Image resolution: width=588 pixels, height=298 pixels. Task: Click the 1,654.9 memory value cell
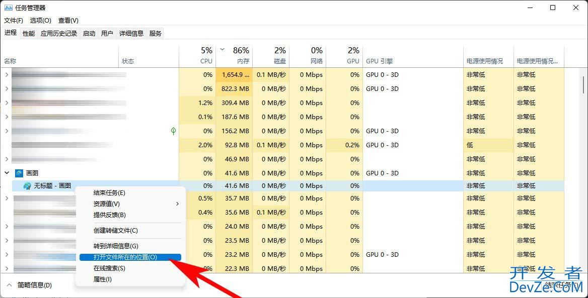234,74
